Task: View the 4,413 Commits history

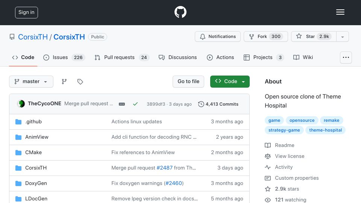Action: pyautogui.click(x=218, y=104)
